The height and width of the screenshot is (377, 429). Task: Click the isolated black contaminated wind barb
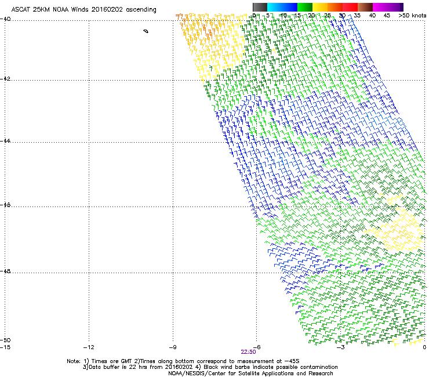pos(146,31)
